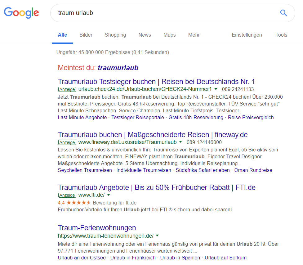Open Traumurlaub buchen fineway.de ad title
The width and height of the screenshot is (303, 265).
coord(153,135)
